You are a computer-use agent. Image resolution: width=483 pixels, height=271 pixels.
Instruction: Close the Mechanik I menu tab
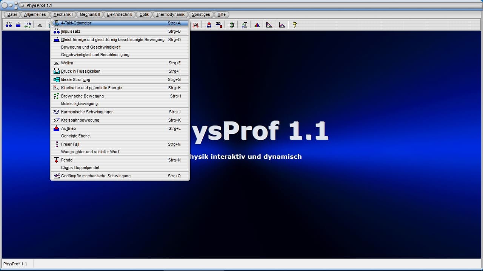click(63, 15)
